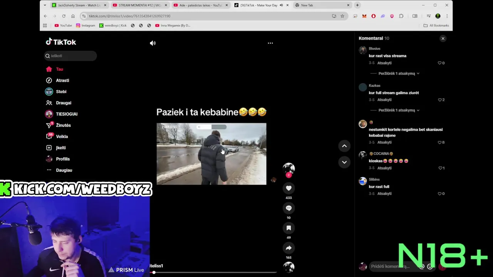Reply to the 'nestumkit kortele' comment
Image resolution: width=493 pixels, height=277 pixels.
pos(384,142)
